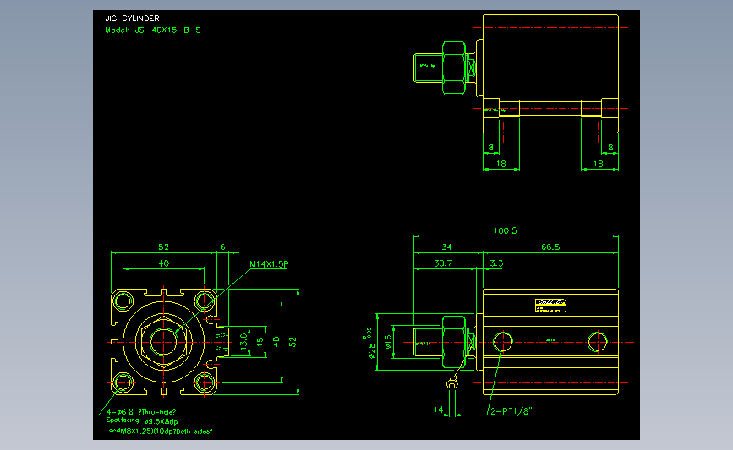Select the "Model: JSI 40X15-B-S" label

[153, 30]
